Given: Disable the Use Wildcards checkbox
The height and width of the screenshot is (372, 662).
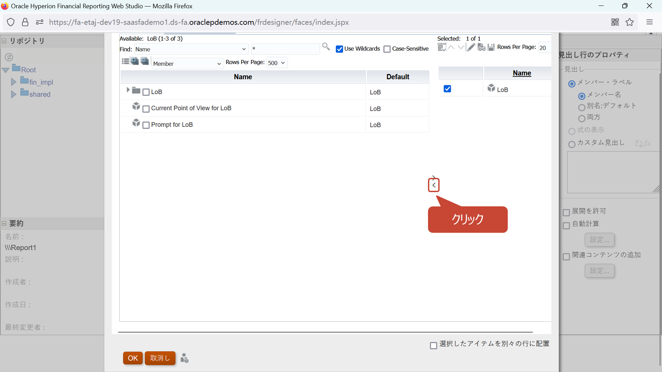Looking at the screenshot, I should tap(339, 49).
